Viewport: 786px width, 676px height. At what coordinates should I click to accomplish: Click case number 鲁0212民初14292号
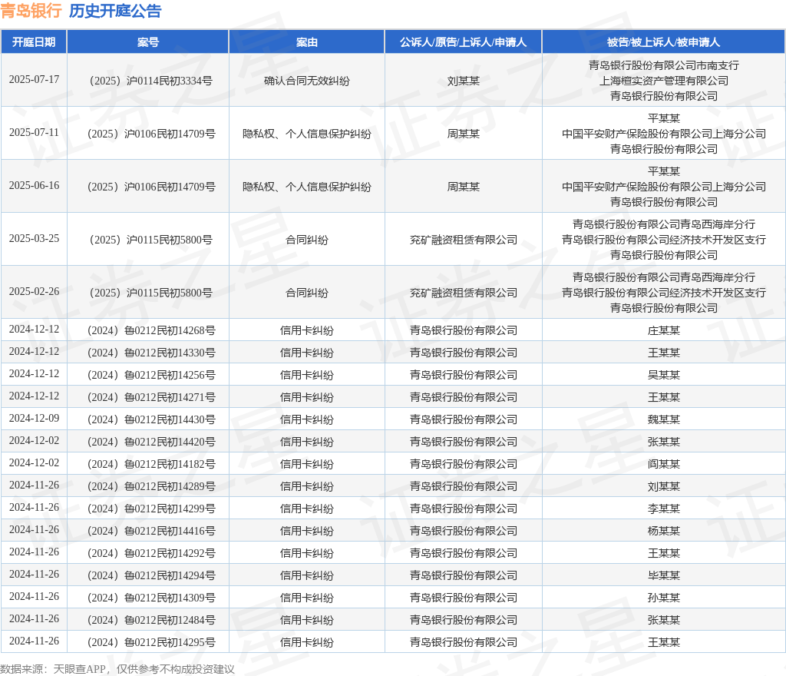(x=170, y=553)
